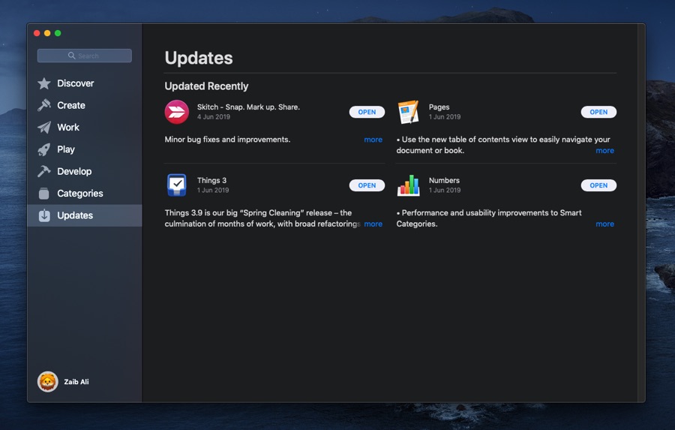Minimize the window with yellow button
675x430 pixels.
point(47,33)
